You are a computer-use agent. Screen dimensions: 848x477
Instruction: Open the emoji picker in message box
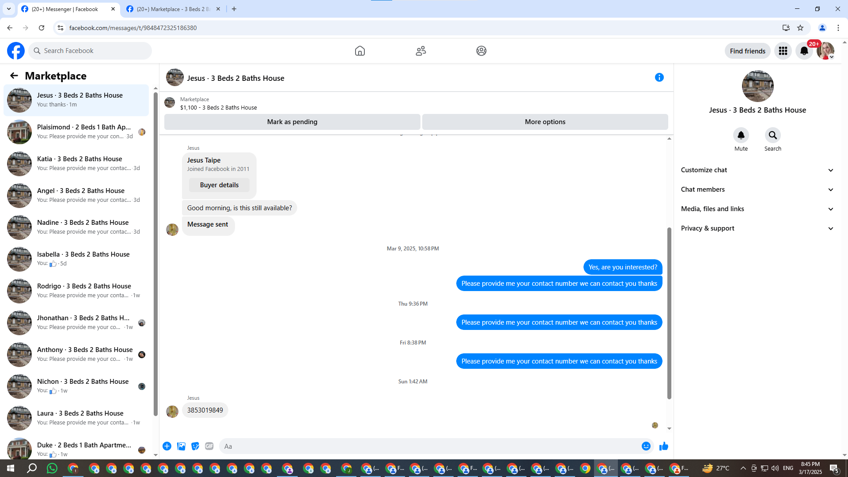pyautogui.click(x=646, y=446)
